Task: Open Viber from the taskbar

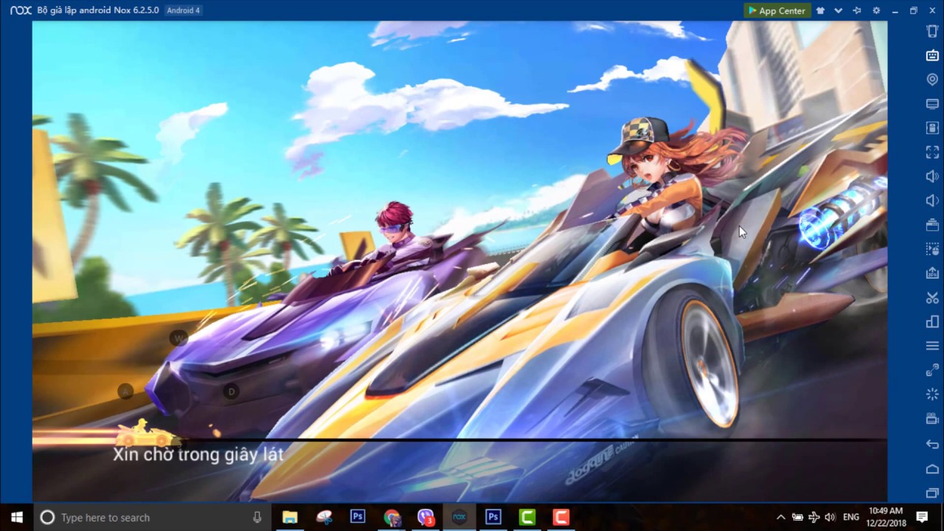Action: [426, 517]
